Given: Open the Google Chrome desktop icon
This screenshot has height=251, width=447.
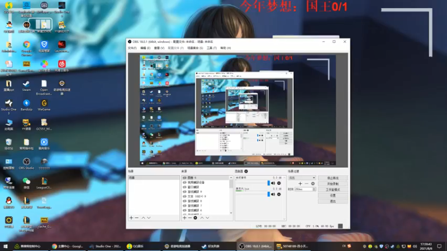Looking at the screenshot, I should [26, 49].
